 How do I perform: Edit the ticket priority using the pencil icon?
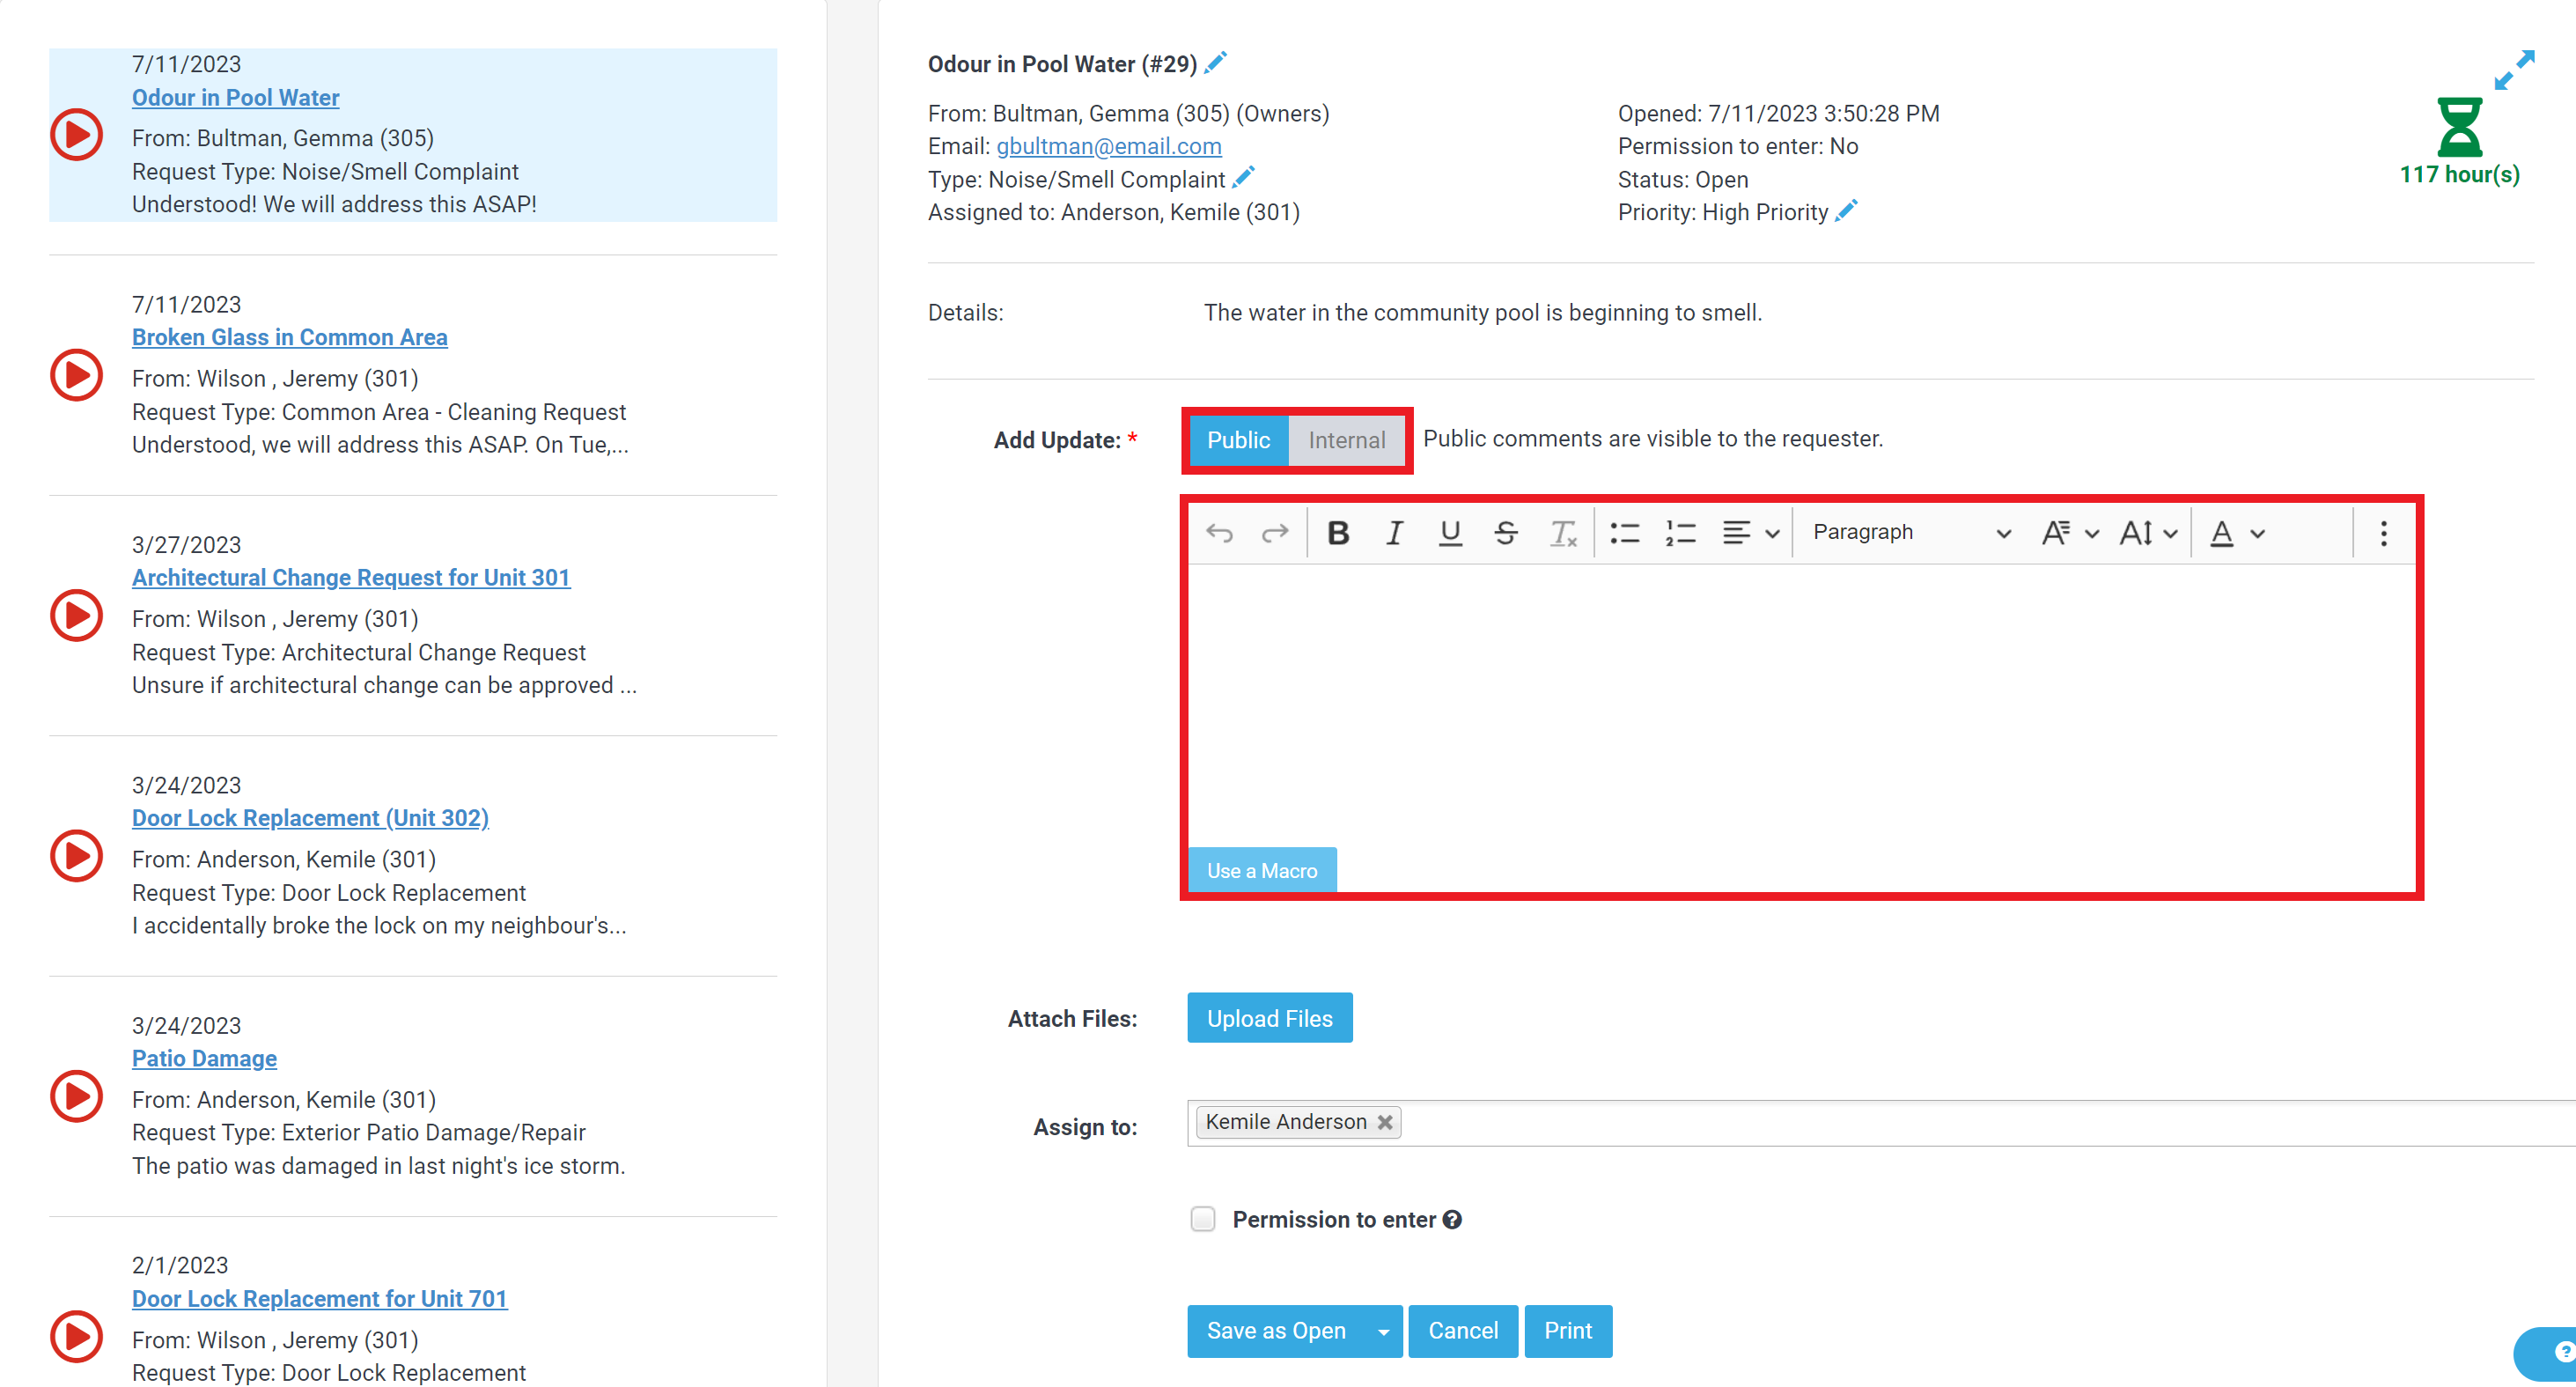(x=1845, y=211)
